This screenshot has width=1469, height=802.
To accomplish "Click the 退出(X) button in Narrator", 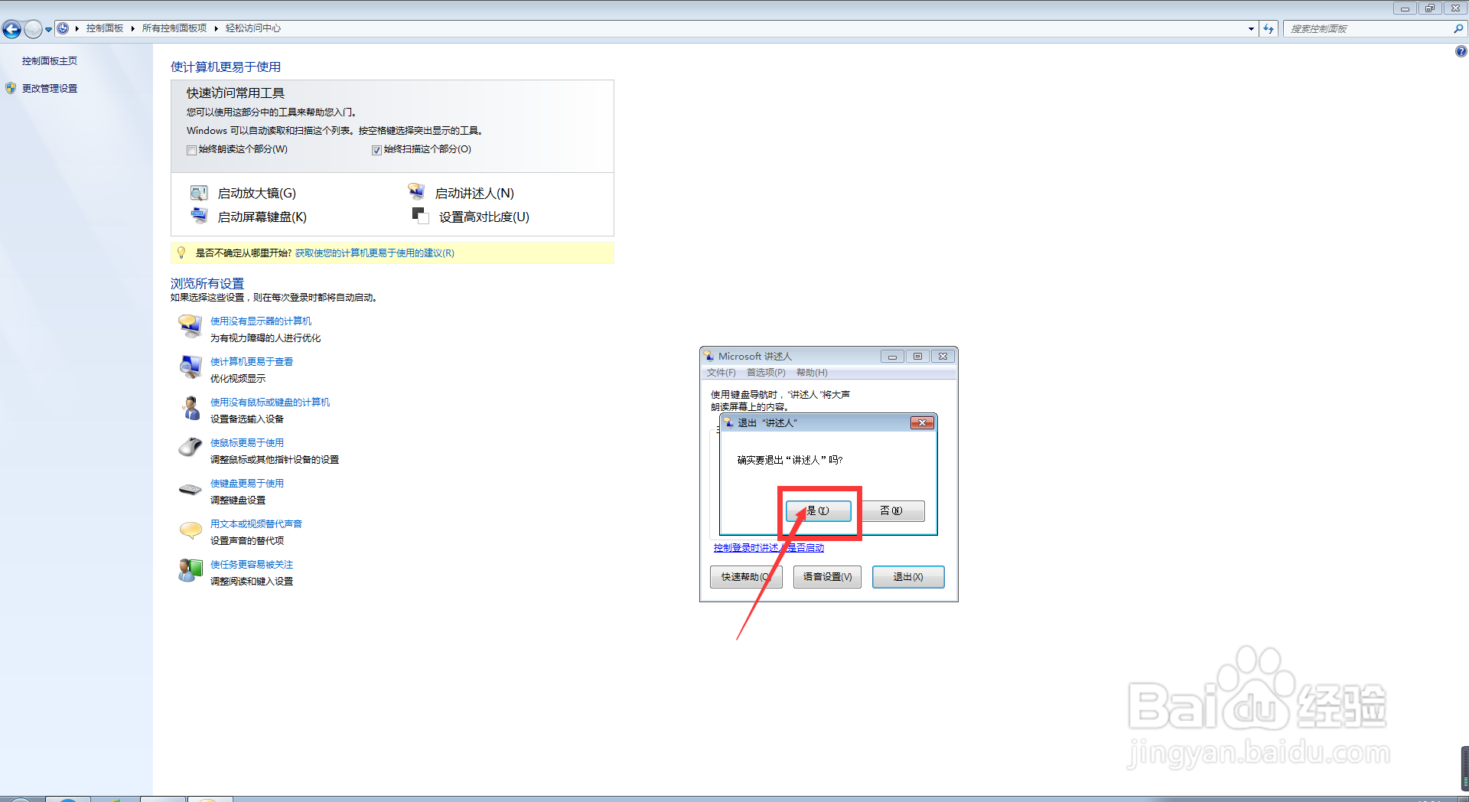I will tap(908, 577).
